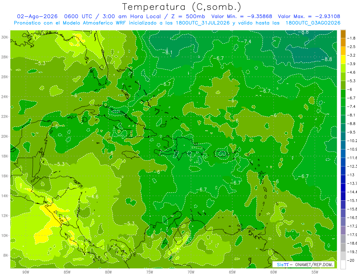
Task: Click the "65W" longitude axis label
Action: coord(232,272)
